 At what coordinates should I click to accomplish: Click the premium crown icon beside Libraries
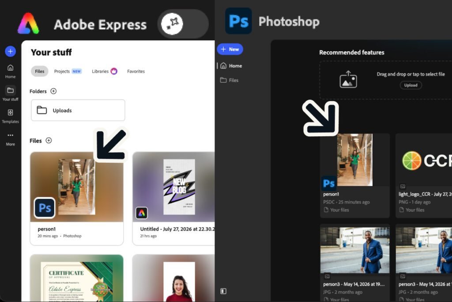coord(114,71)
